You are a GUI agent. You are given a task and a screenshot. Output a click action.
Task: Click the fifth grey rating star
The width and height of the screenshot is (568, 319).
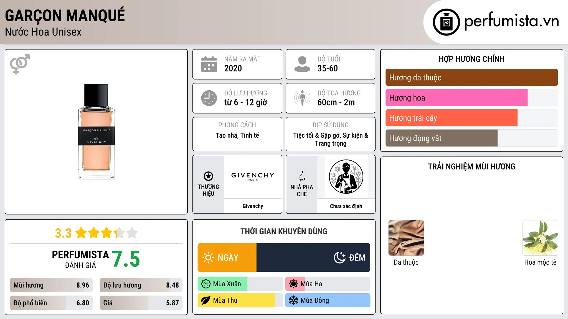click(x=132, y=233)
